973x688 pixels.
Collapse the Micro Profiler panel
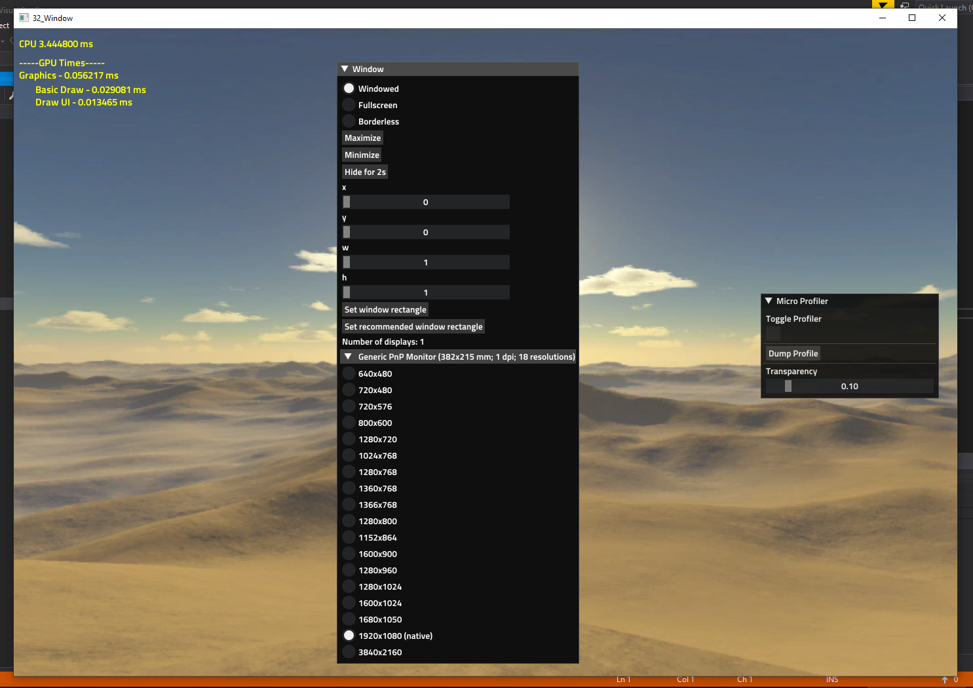769,301
